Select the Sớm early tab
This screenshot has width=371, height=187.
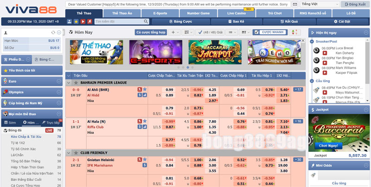pos(11,123)
